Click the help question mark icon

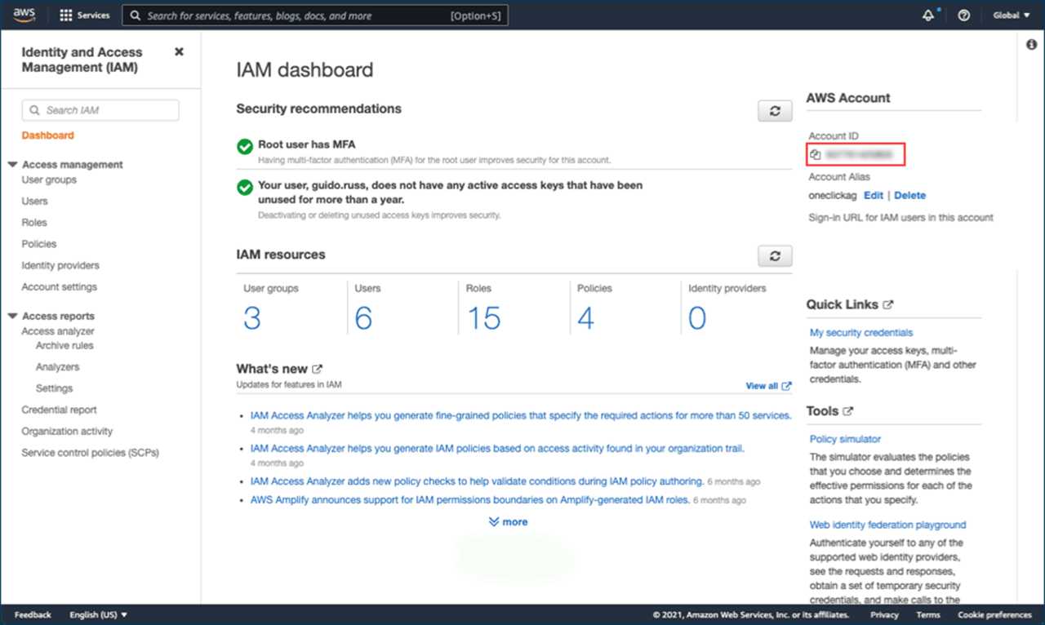pos(963,16)
